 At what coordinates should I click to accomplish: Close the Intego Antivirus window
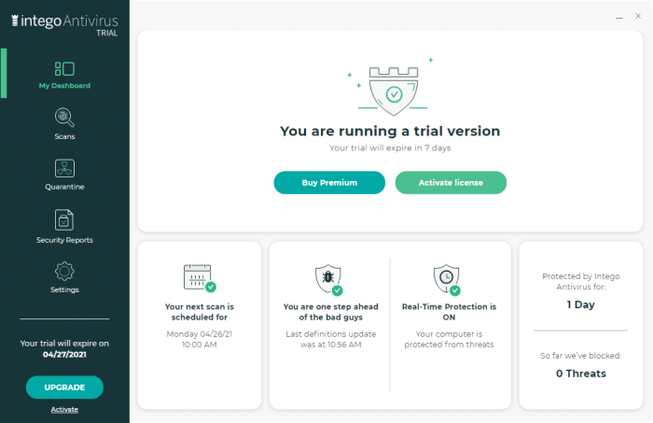pyautogui.click(x=638, y=16)
